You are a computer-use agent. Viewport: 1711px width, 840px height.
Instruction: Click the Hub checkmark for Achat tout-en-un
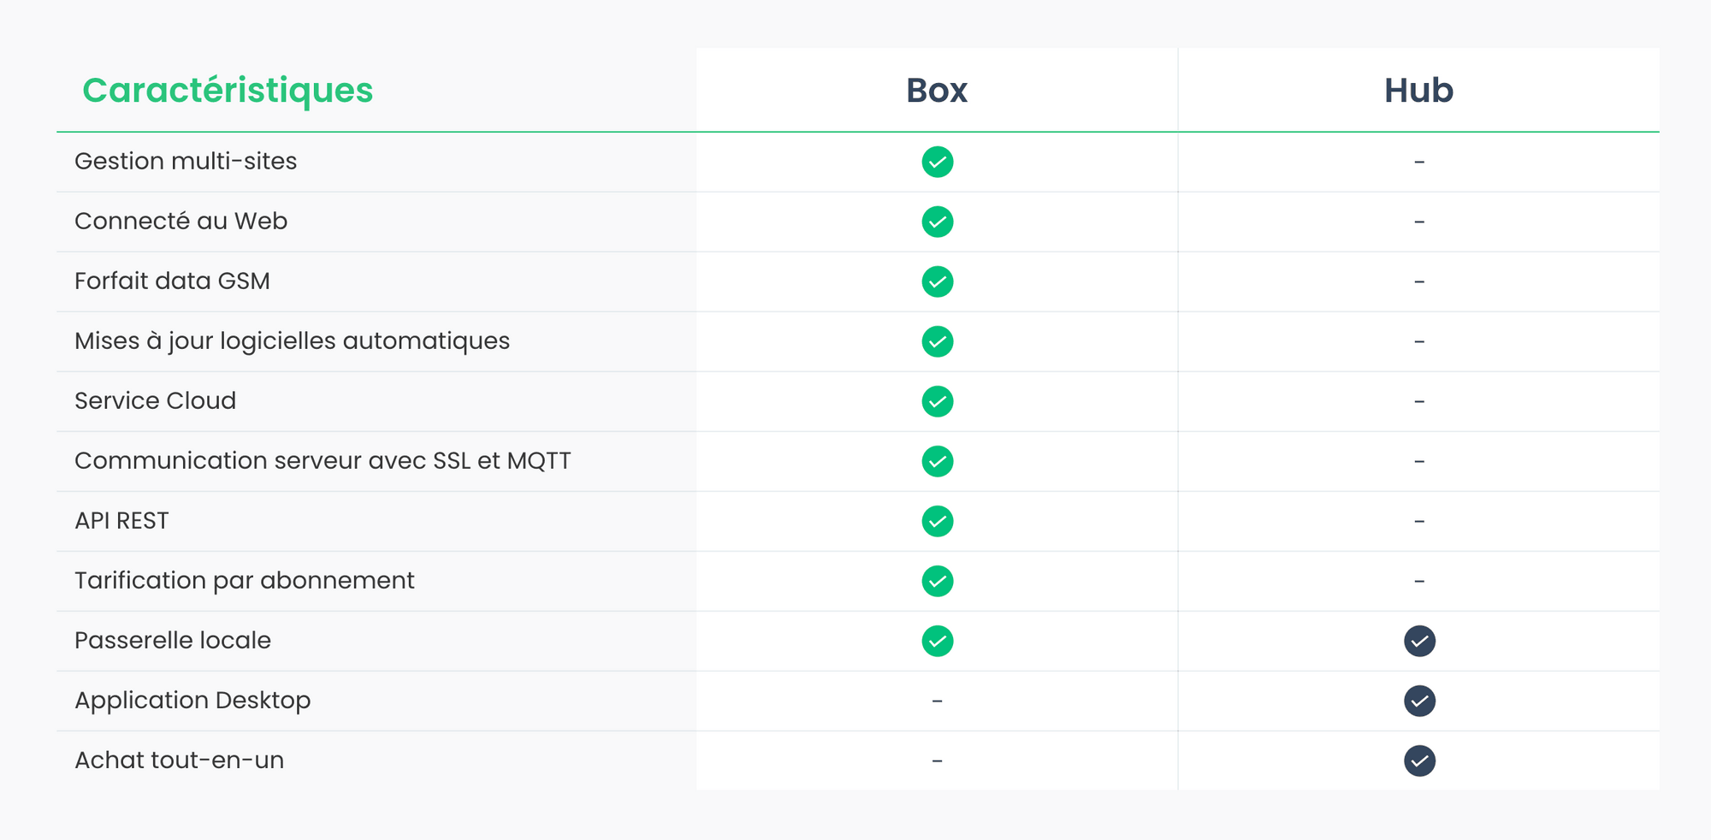click(x=1419, y=760)
